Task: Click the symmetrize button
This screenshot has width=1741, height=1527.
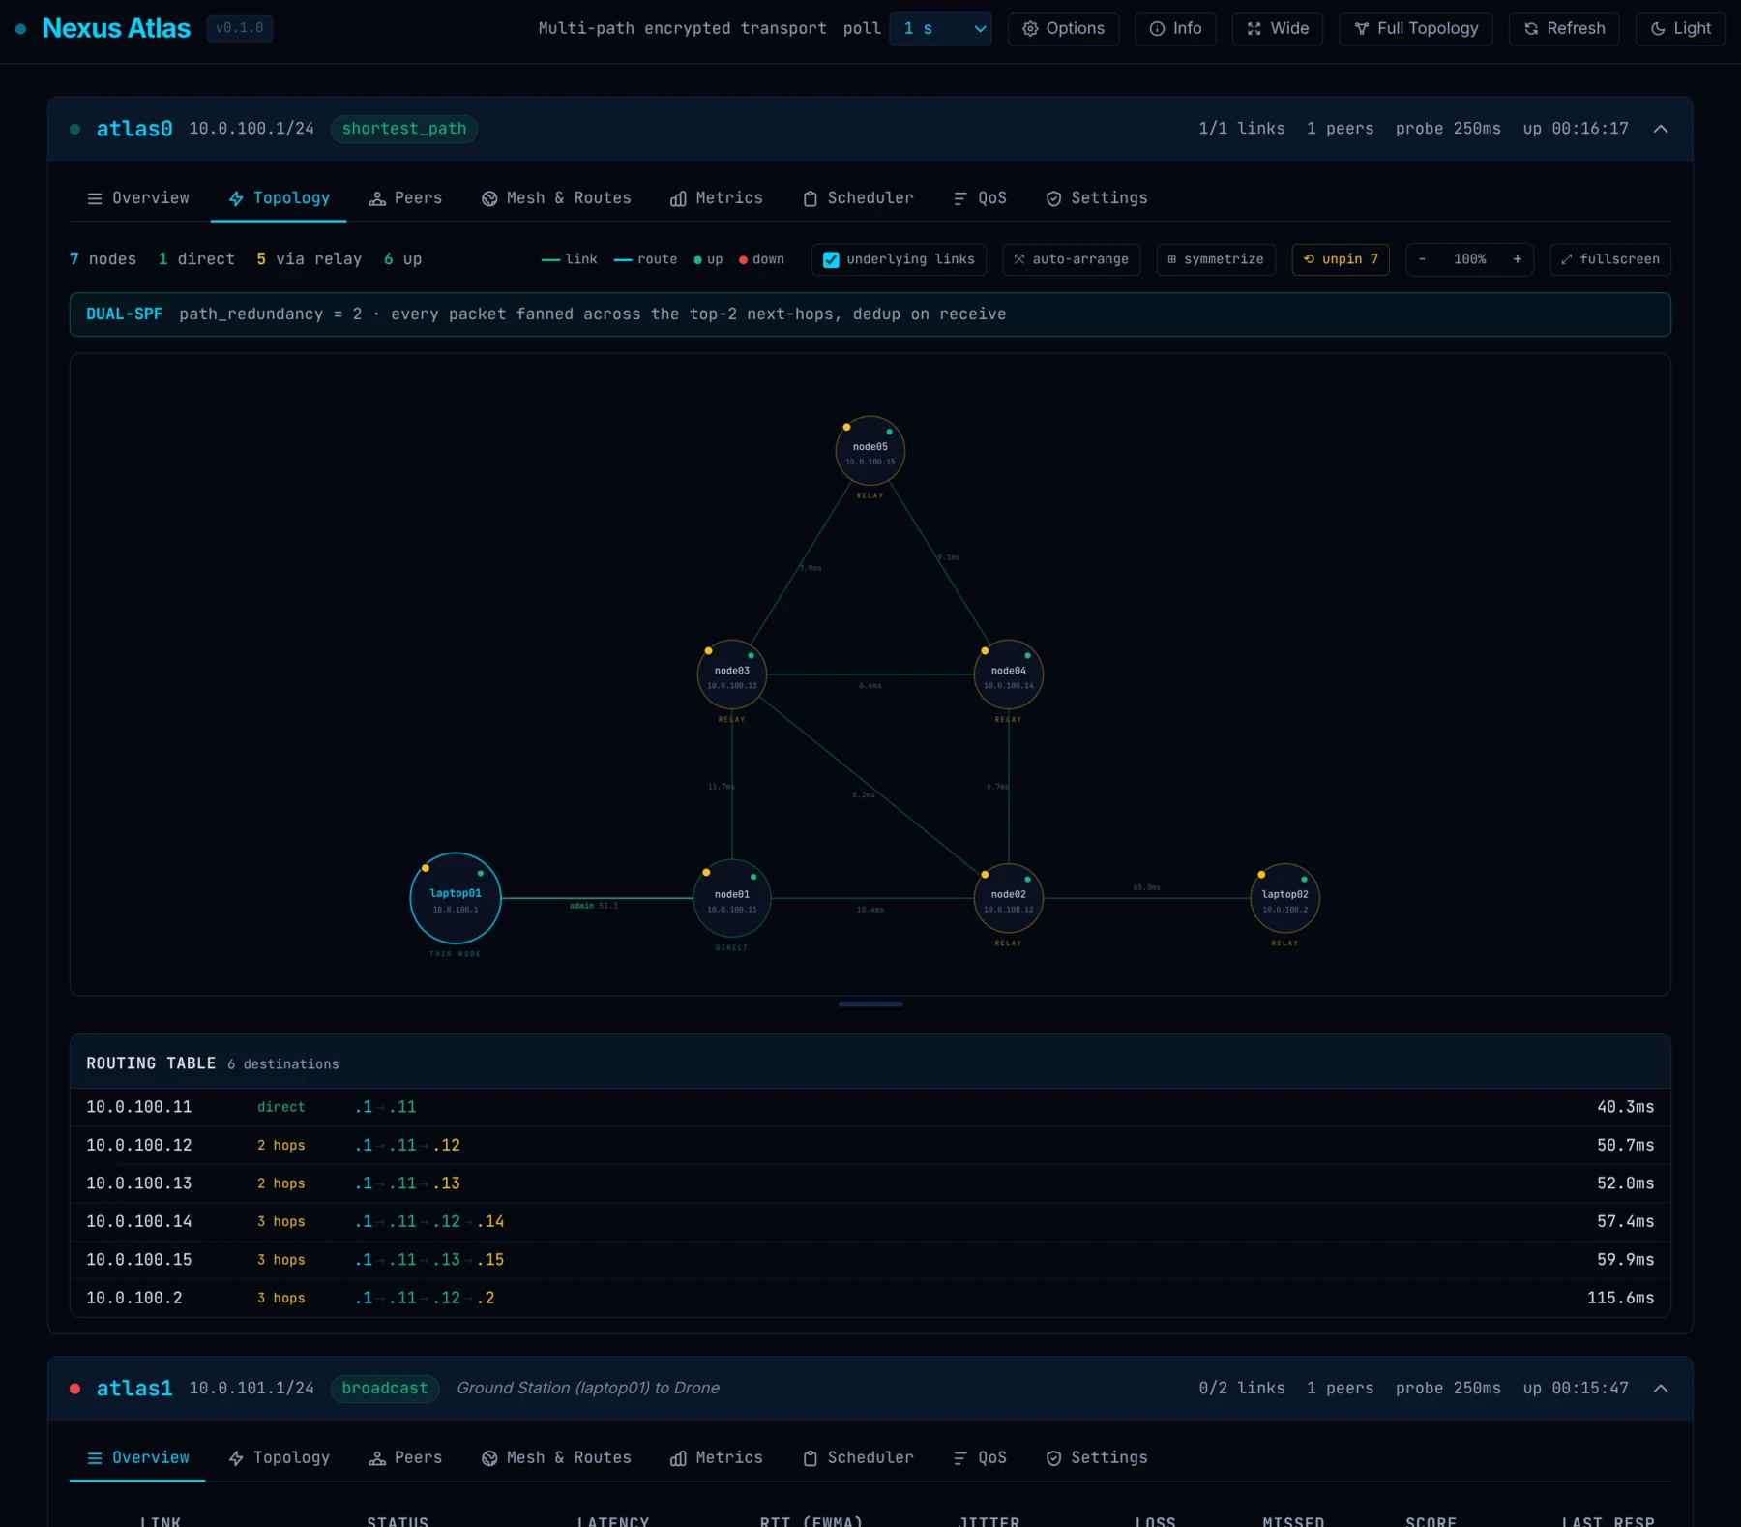Action: click(1216, 259)
